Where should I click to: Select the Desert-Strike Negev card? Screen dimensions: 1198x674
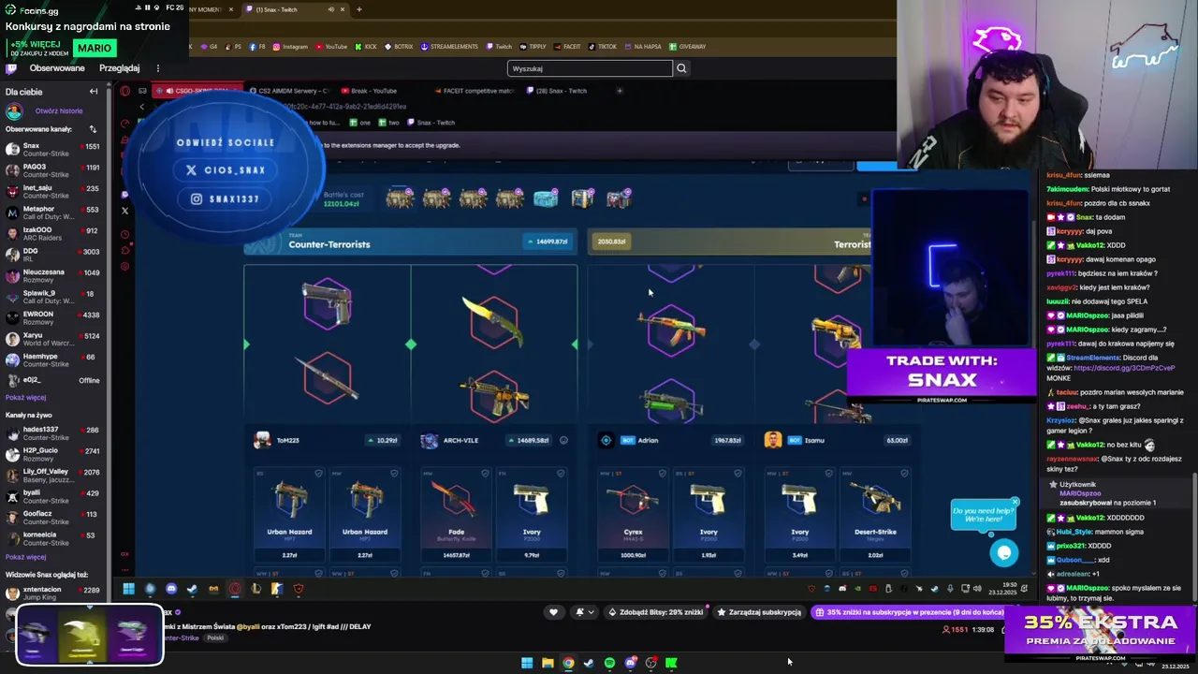[x=875, y=515]
